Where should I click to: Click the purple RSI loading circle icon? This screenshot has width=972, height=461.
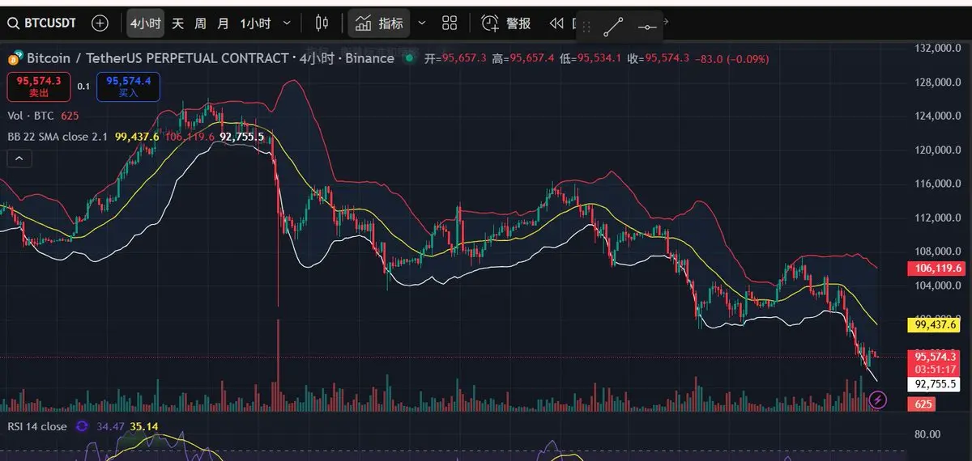click(x=82, y=426)
